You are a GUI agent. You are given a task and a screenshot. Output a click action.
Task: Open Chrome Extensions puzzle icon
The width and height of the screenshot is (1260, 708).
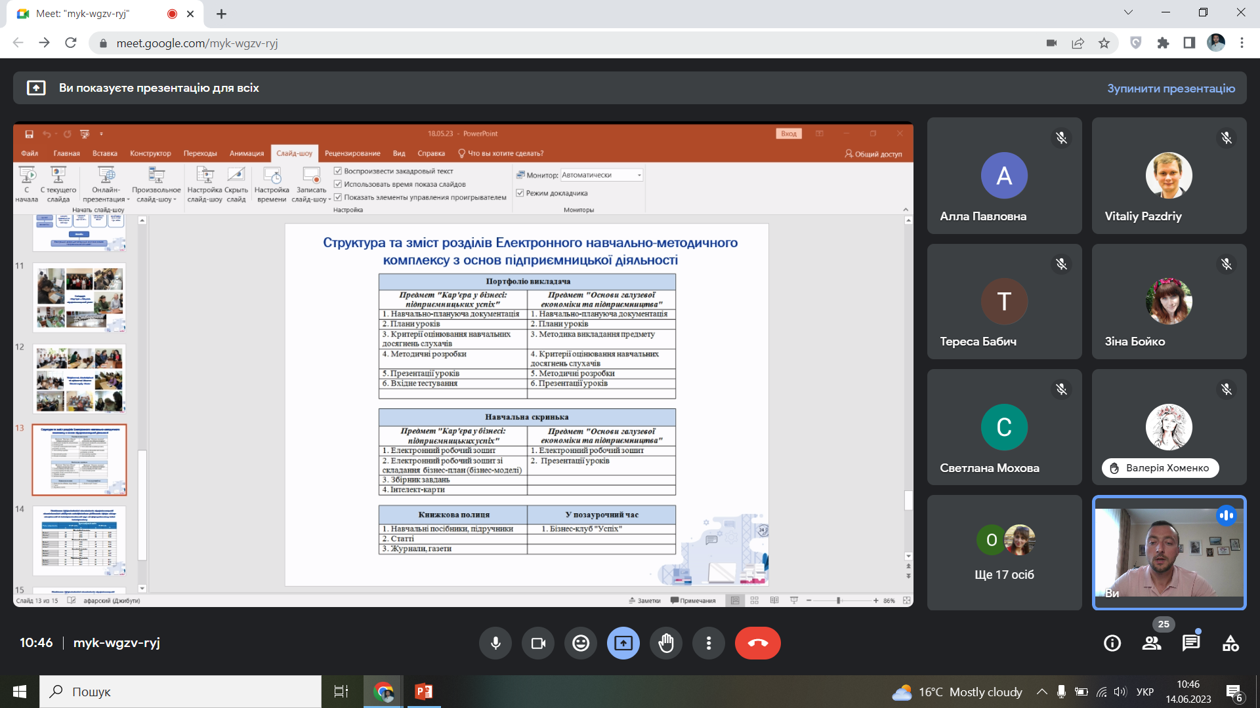pyautogui.click(x=1163, y=43)
